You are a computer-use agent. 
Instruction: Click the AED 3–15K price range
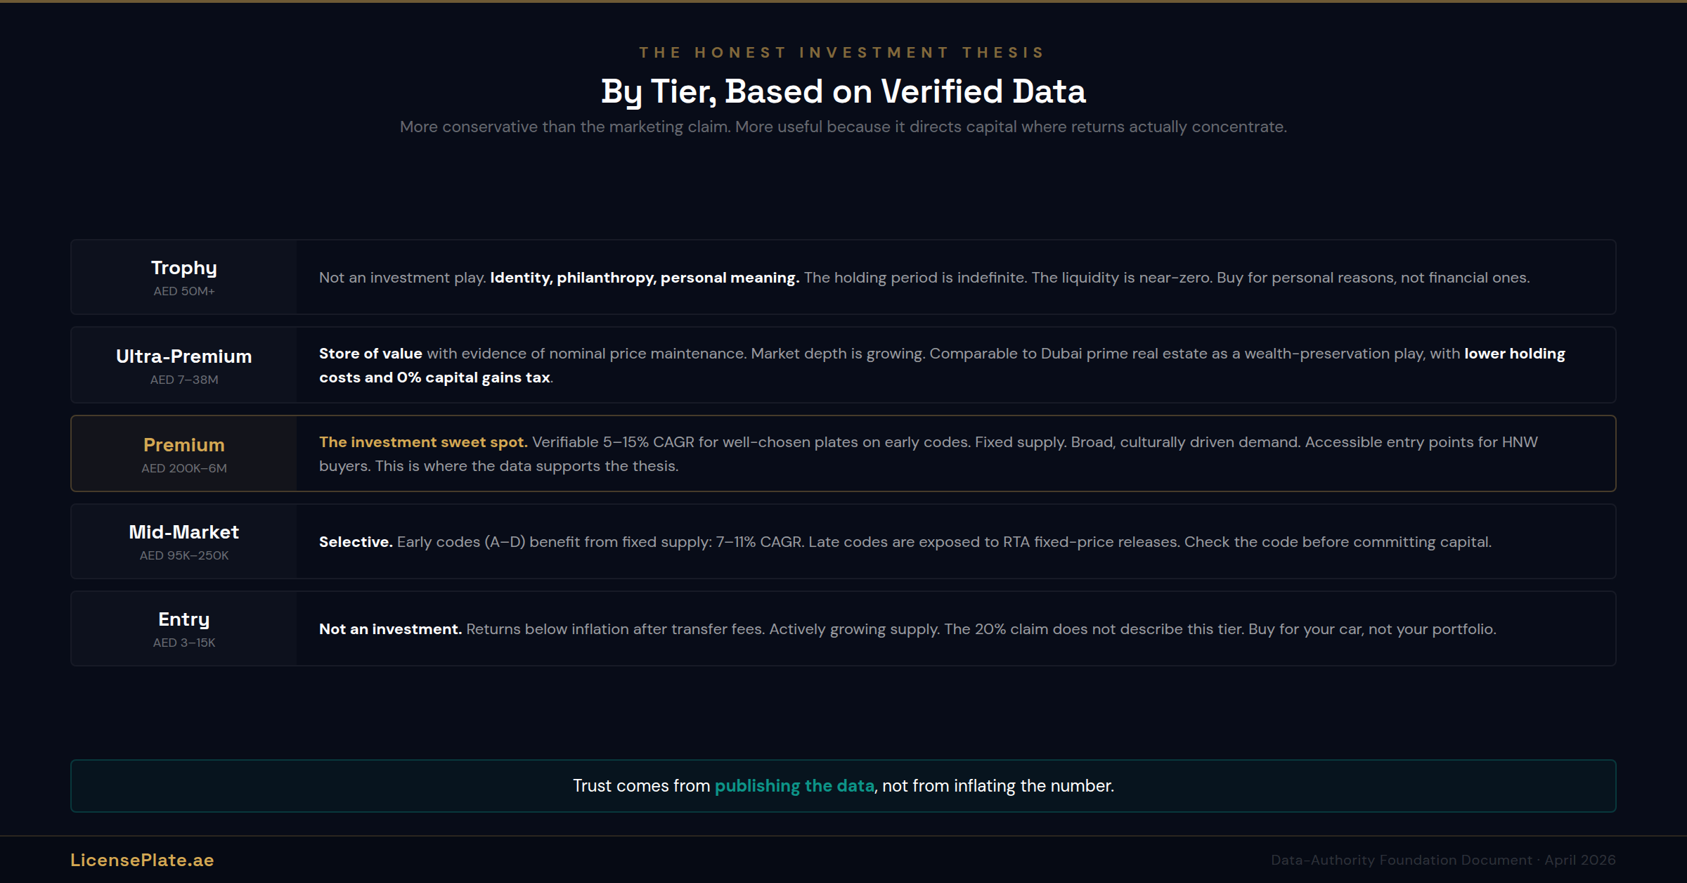184,643
